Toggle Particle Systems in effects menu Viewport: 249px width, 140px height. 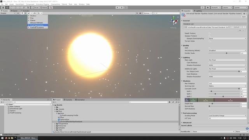[38, 27]
